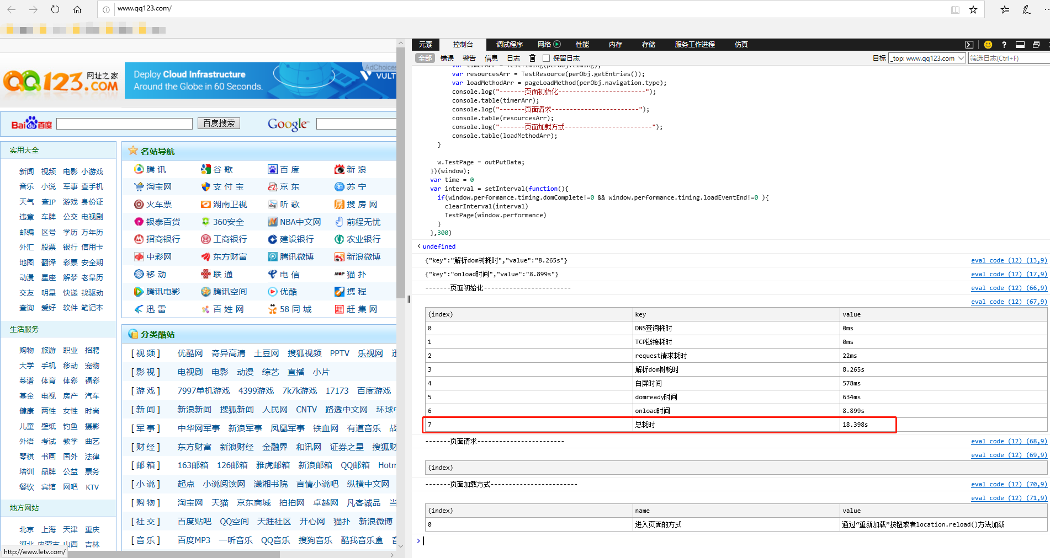
Task: Switch to the 元素 tab
Action: point(425,45)
